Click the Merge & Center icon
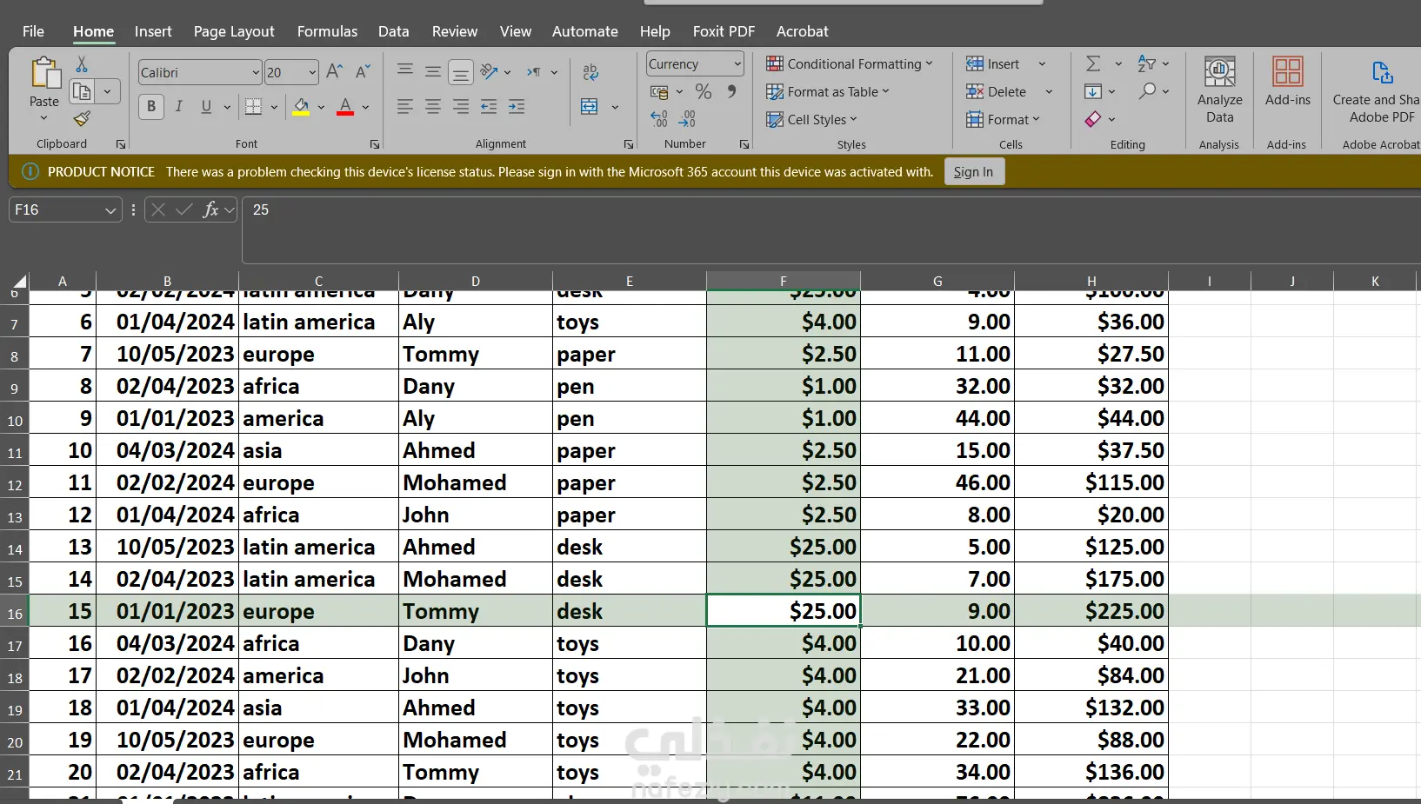This screenshot has height=804, width=1421. click(590, 107)
